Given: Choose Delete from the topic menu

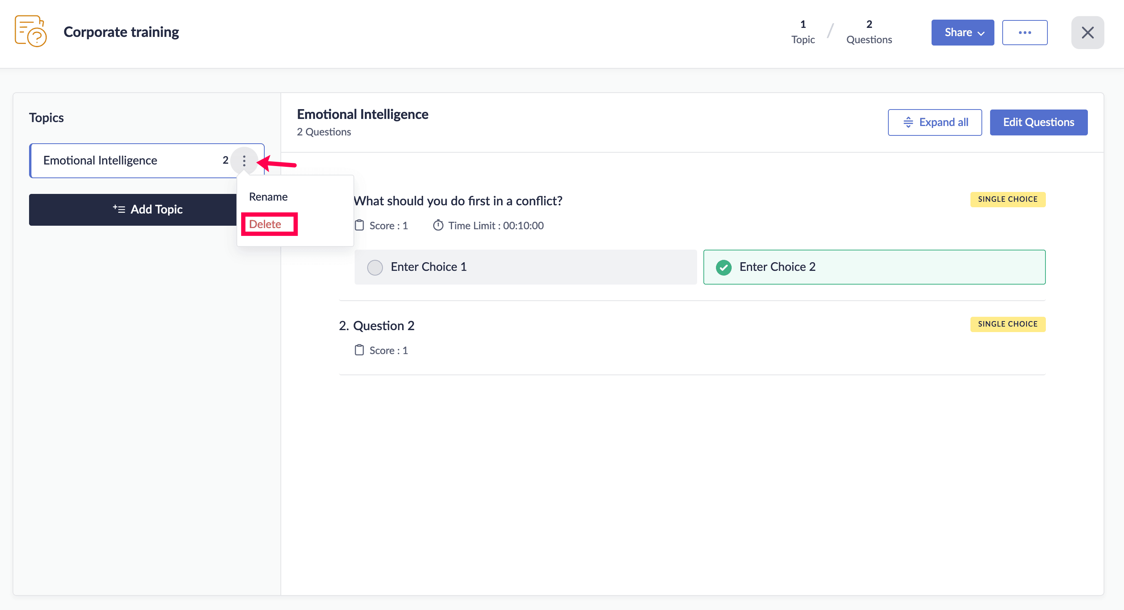Looking at the screenshot, I should coord(265,224).
